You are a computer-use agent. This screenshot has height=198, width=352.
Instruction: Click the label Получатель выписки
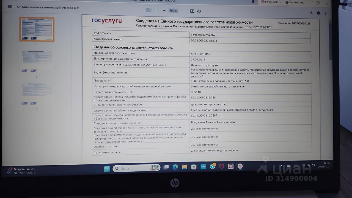(108, 152)
